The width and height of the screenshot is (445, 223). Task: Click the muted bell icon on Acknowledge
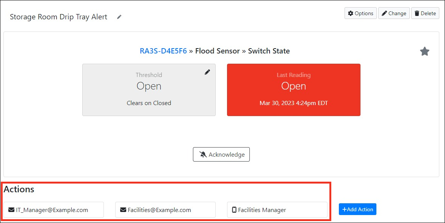point(203,154)
